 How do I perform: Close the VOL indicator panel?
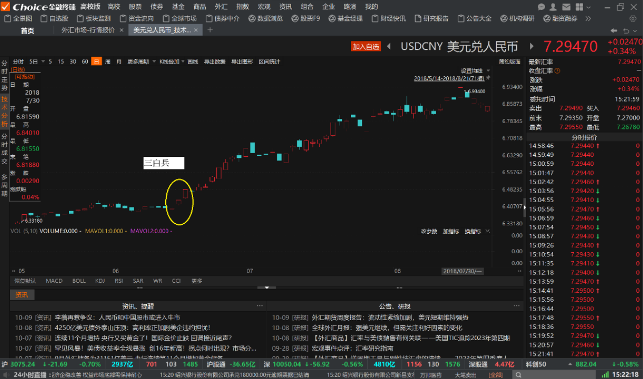coord(488,231)
